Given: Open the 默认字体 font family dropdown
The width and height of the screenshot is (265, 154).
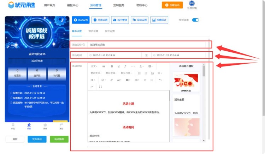Looking at the screenshot, I should [x=111, y=73].
